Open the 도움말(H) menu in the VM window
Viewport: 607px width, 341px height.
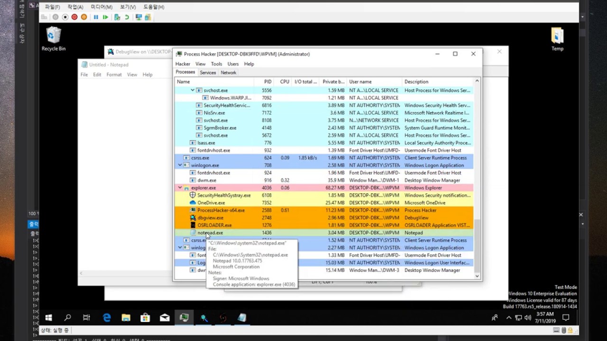154,7
